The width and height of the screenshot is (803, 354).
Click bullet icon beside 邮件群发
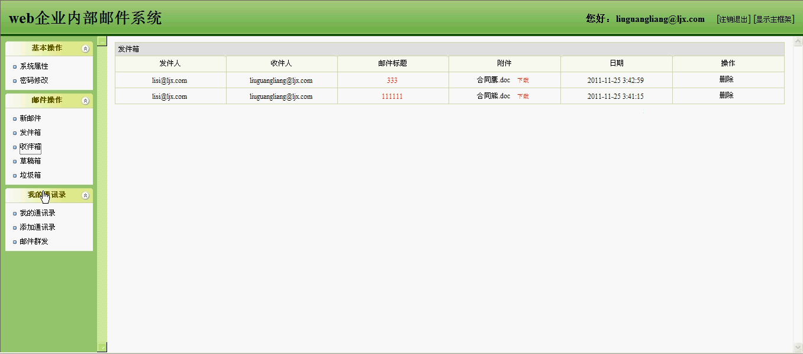coord(15,242)
